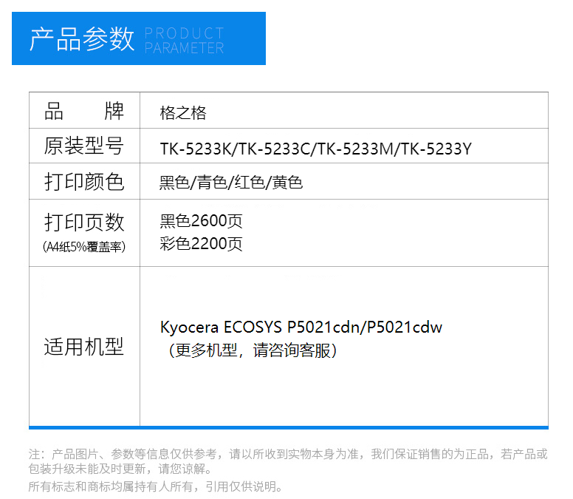Select Kyocera ECOSYS P5021cdn/P5021cdw model text
Image resolution: width=573 pixels, height=499 pixels.
click(301, 327)
